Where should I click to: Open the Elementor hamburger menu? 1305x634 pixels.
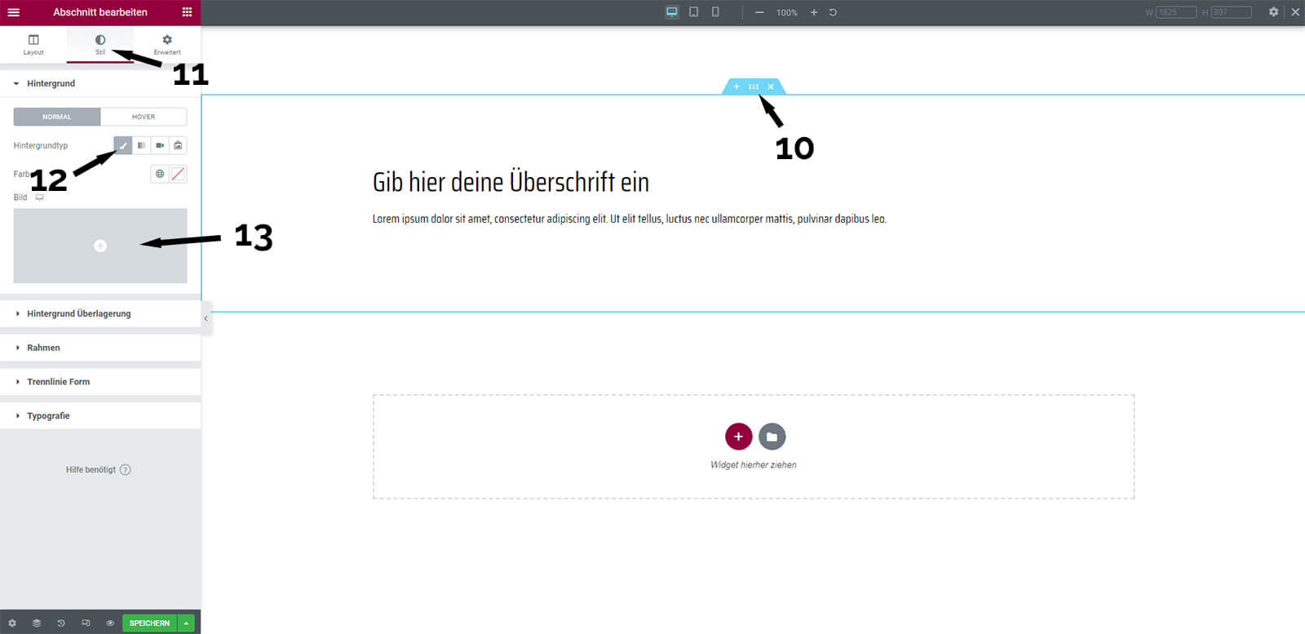tap(13, 12)
